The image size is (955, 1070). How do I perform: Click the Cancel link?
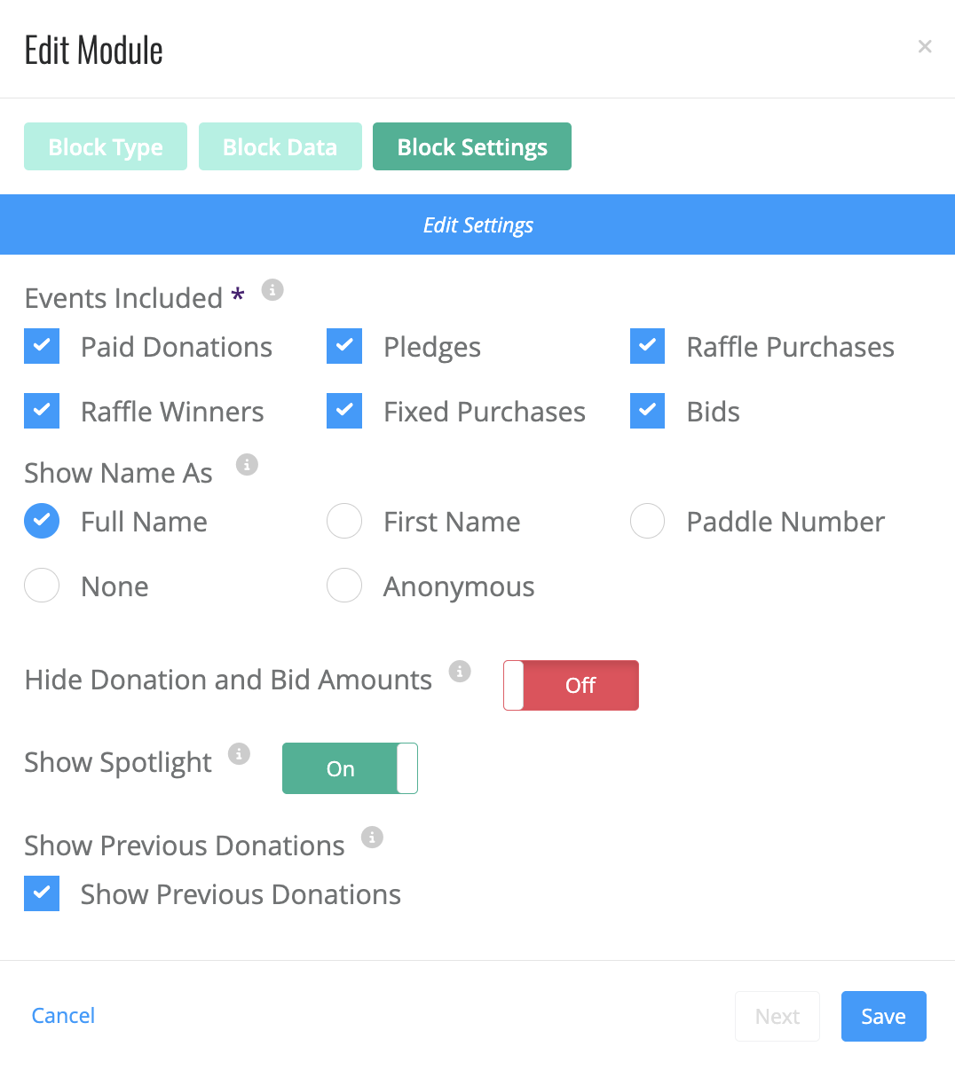[63, 1015]
